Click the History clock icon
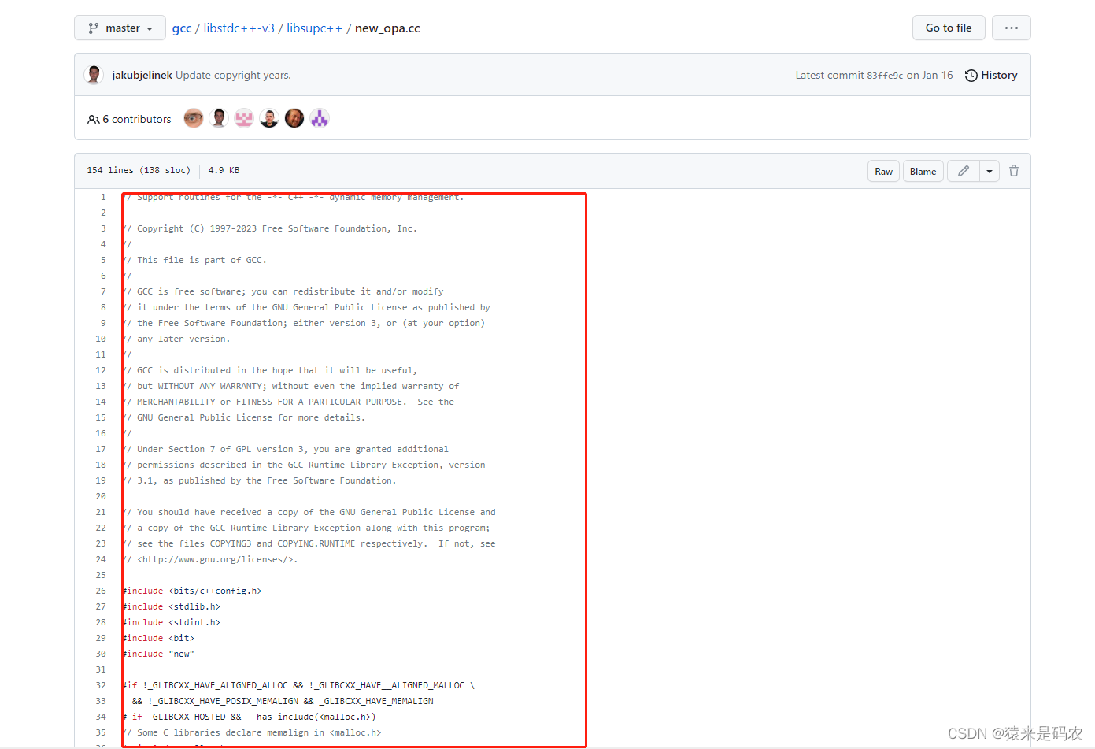The image size is (1095, 749). pyautogui.click(x=971, y=76)
